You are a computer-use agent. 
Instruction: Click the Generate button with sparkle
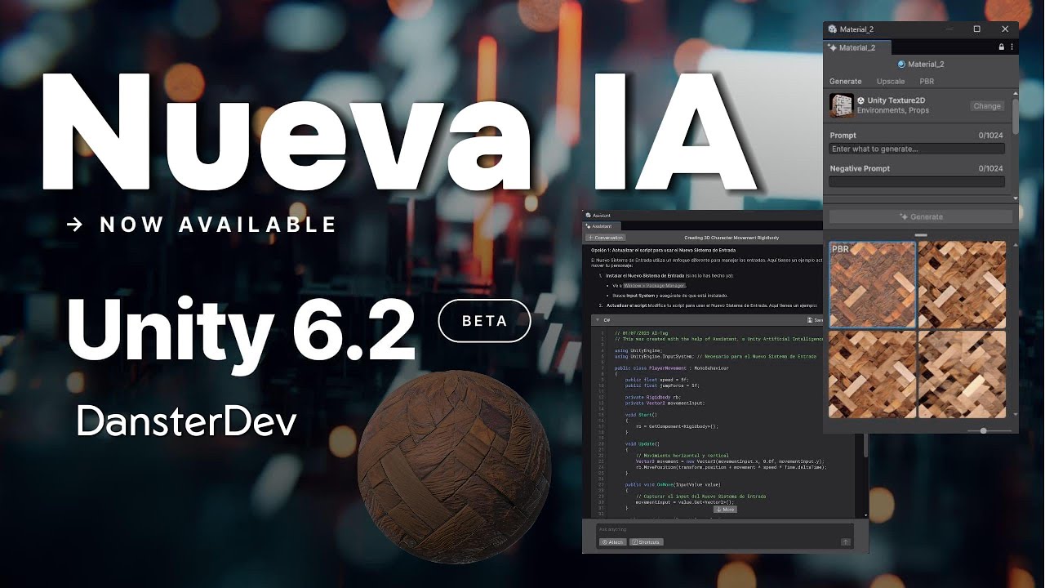coord(921,216)
